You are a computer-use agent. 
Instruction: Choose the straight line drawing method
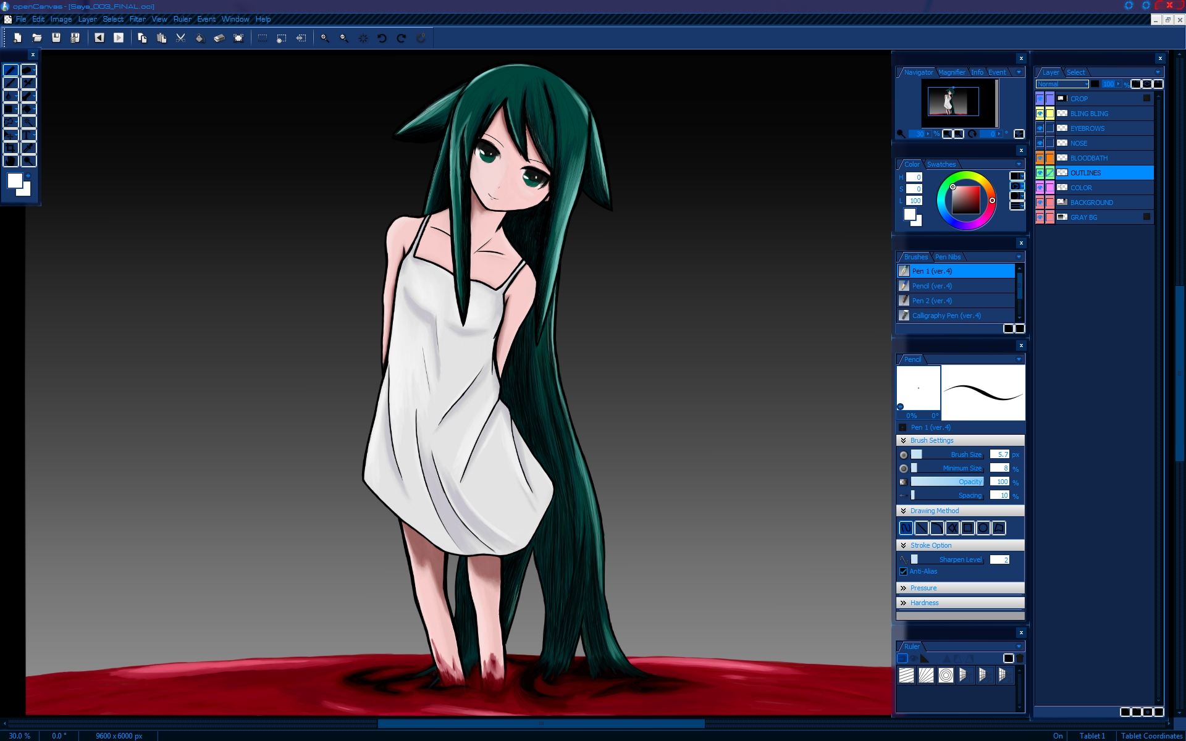(x=921, y=528)
